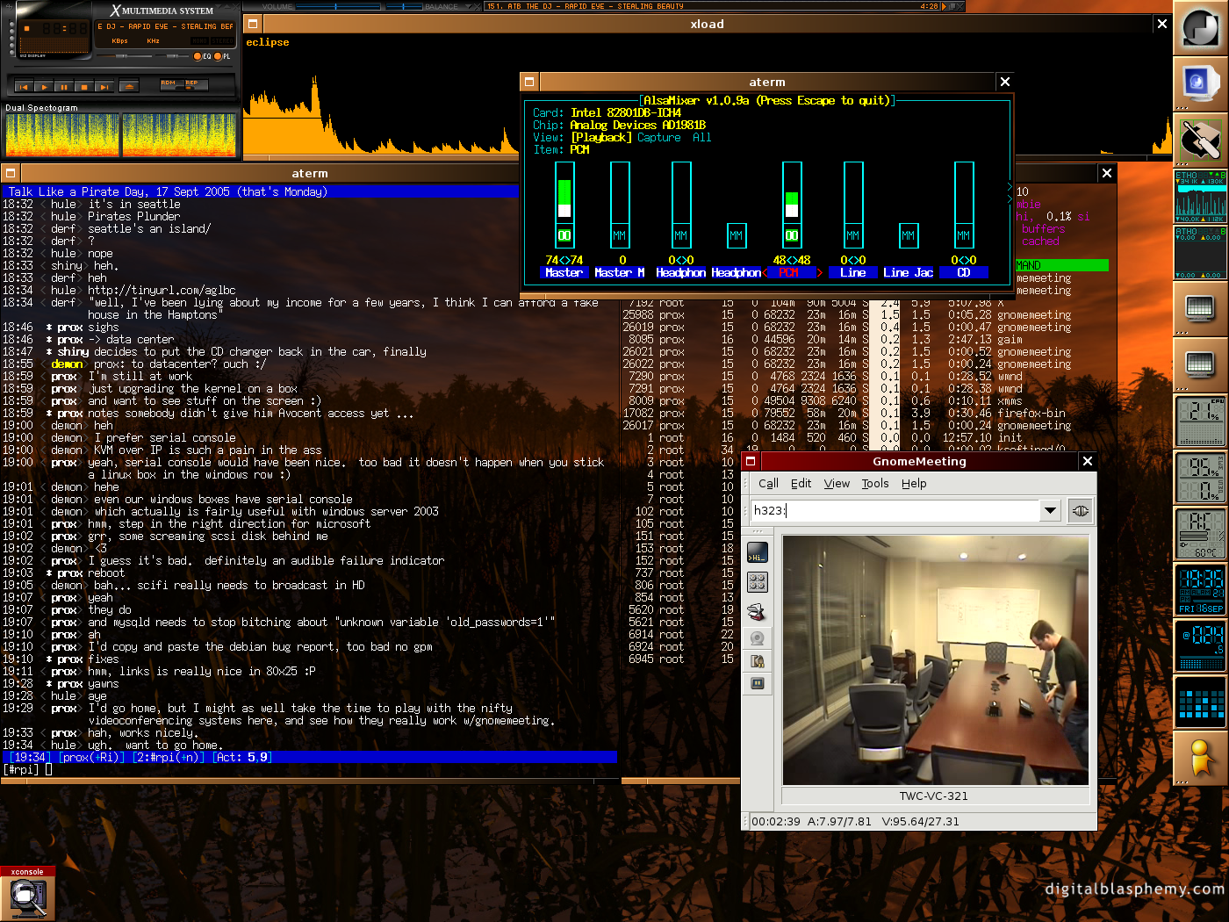
Task: Click the xconsole icon on the desktop
Action: click(27, 897)
